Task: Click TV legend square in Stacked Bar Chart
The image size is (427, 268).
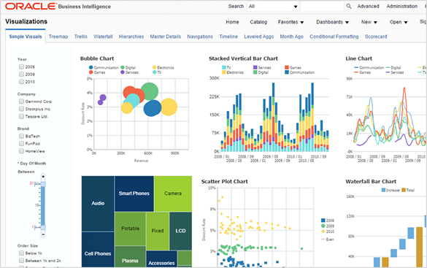Action: click(x=224, y=67)
